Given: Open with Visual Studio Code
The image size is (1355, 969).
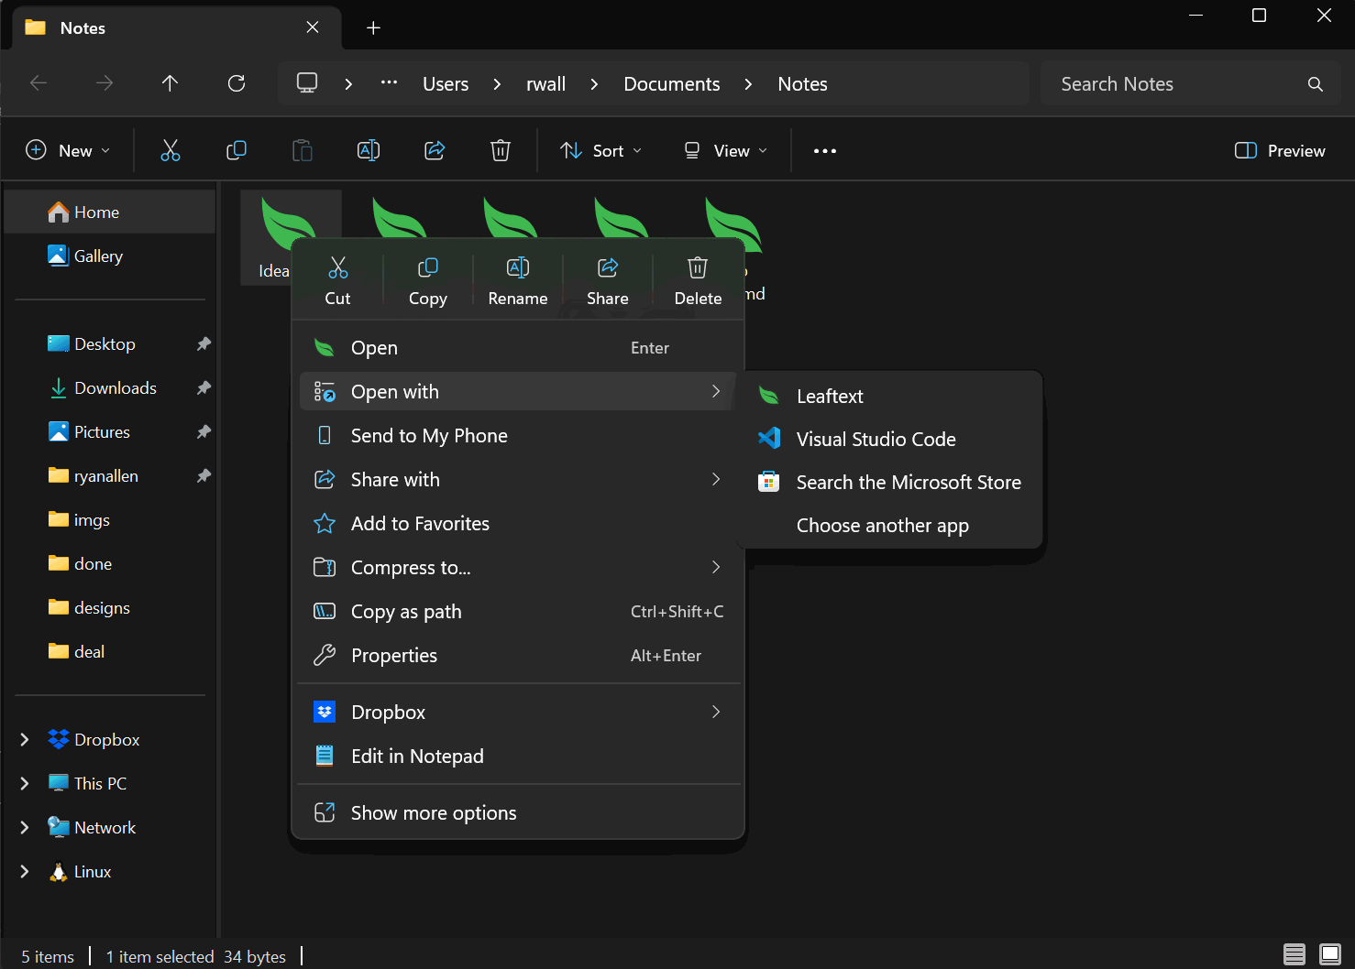Looking at the screenshot, I should click(889, 440).
